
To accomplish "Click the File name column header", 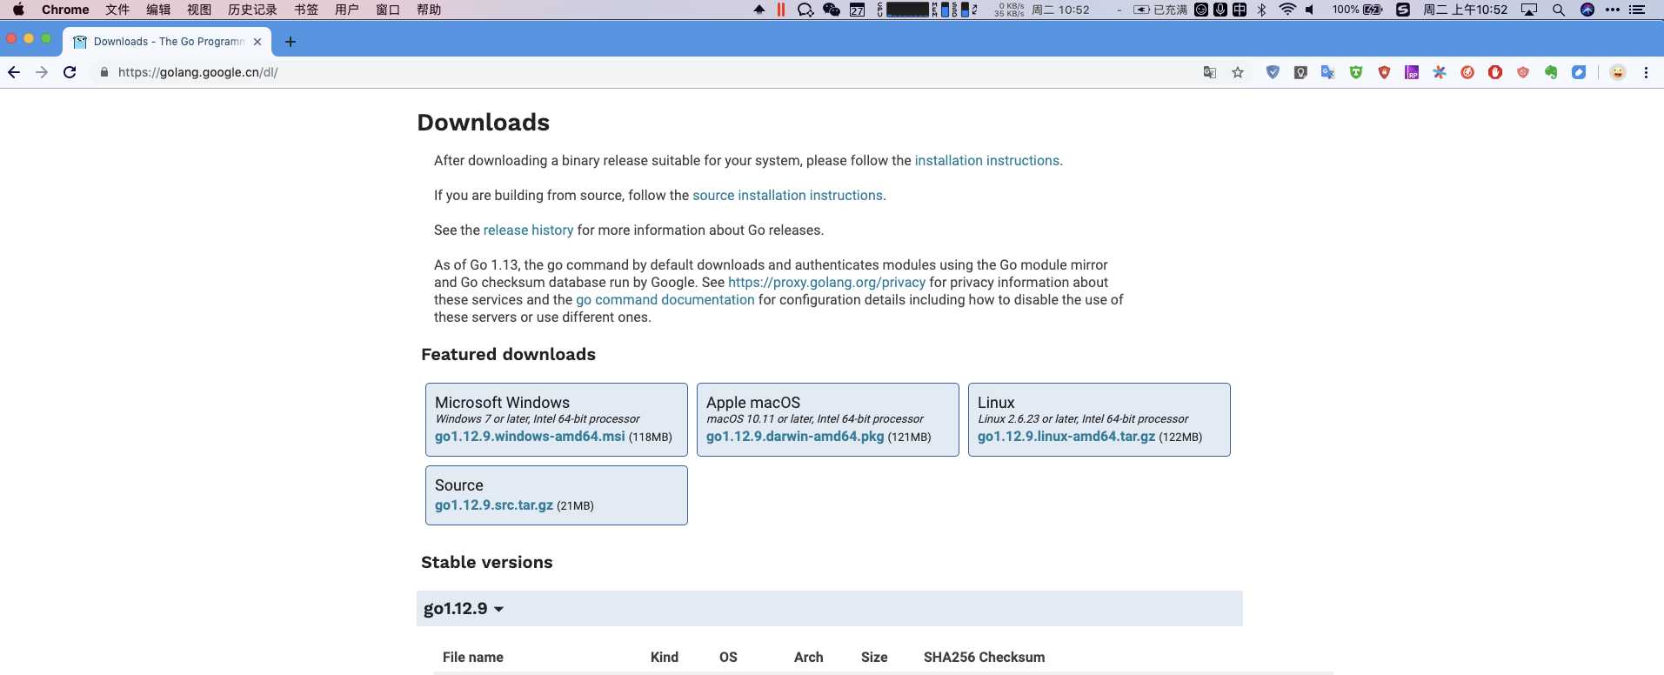I will (x=473, y=657).
